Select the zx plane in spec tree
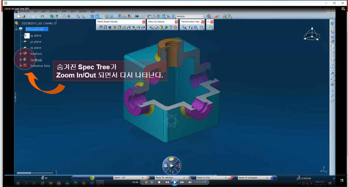The width and height of the screenshot is (348, 187). point(35,48)
